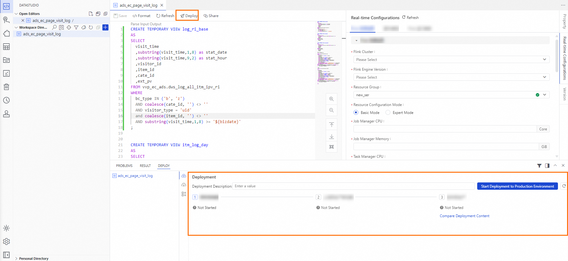The height and width of the screenshot is (261, 568).
Task: Click fit-to-screen icon in editor
Action: point(332,147)
